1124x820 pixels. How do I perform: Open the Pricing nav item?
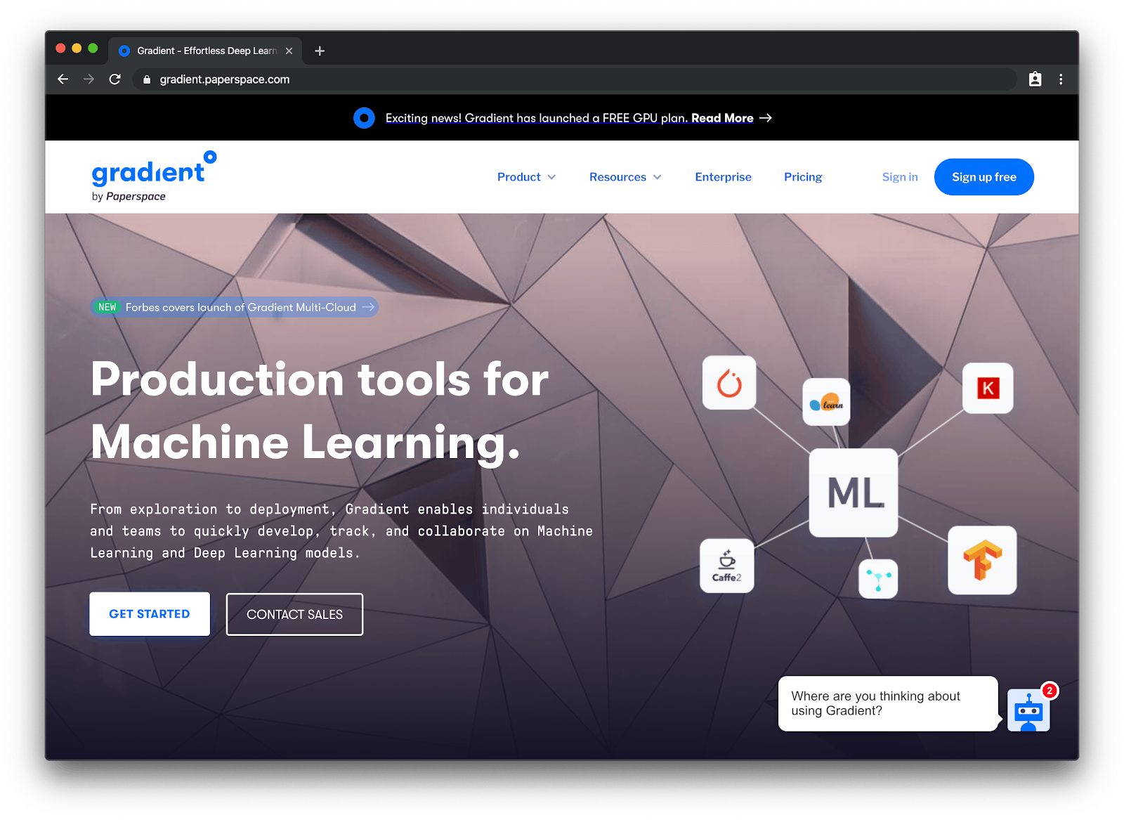pos(803,177)
